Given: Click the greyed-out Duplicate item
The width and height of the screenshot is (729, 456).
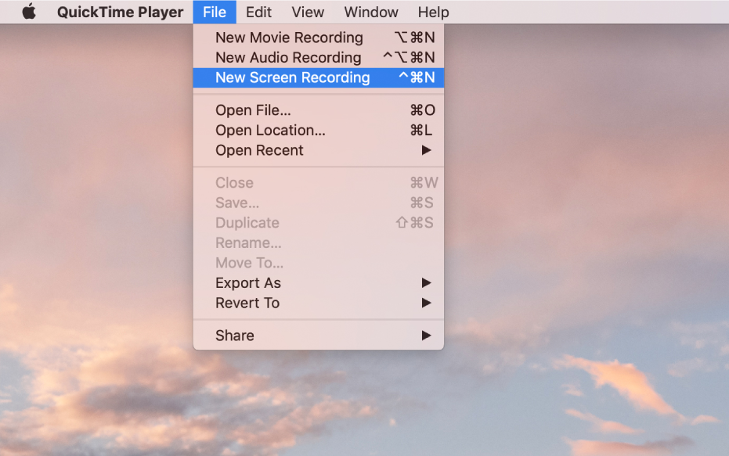Looking at the screenshot, I should coord(319,222).
